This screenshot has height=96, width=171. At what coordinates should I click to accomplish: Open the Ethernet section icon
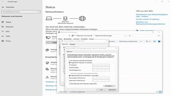point(3,27)
